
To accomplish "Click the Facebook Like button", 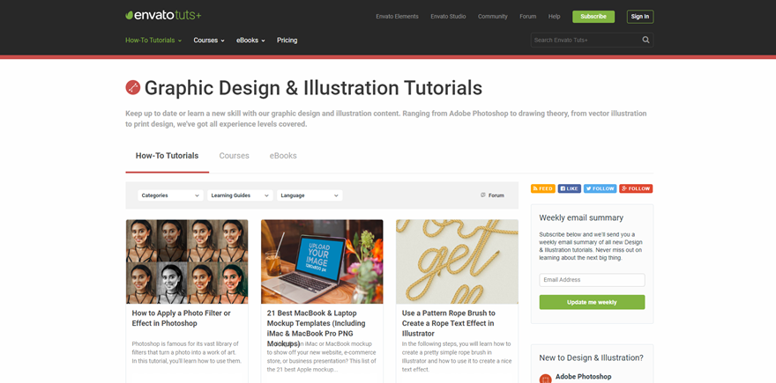I will tap(570, 188).
